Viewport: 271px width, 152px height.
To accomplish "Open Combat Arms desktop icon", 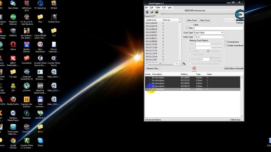I will 54,19.
